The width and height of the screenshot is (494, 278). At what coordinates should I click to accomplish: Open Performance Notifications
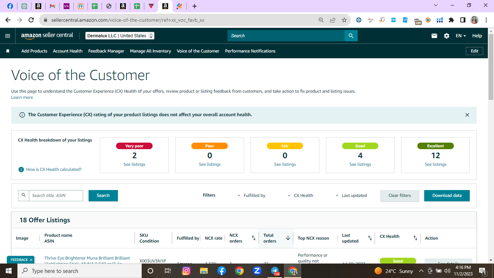[250, 51]
